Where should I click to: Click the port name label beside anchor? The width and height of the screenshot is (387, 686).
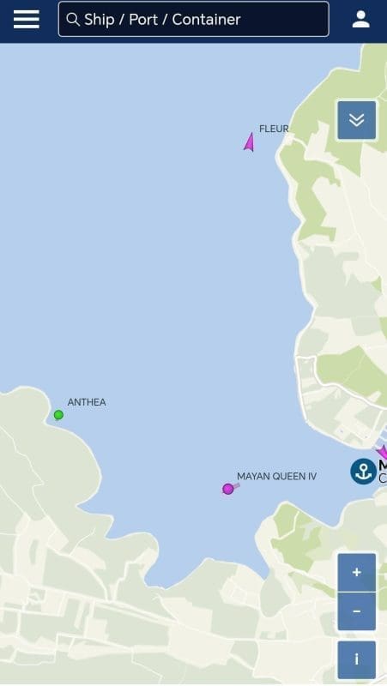coord(383,471)
